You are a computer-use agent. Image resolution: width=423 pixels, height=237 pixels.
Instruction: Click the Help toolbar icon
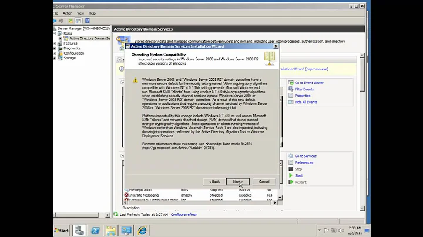[x=88, y=21]
